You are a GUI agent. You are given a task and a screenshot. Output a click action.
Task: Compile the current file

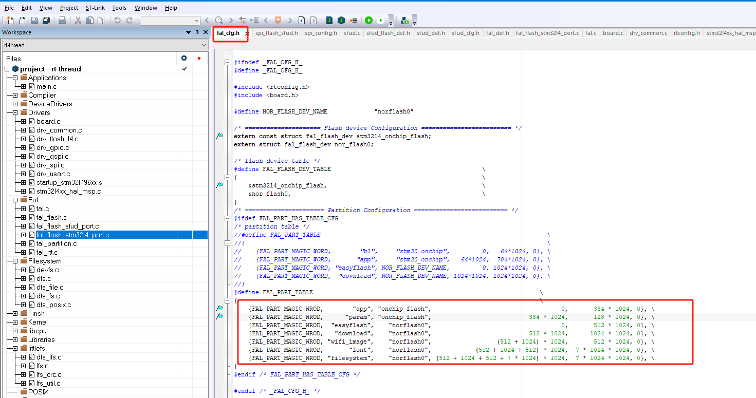click(x=329, y=21)
